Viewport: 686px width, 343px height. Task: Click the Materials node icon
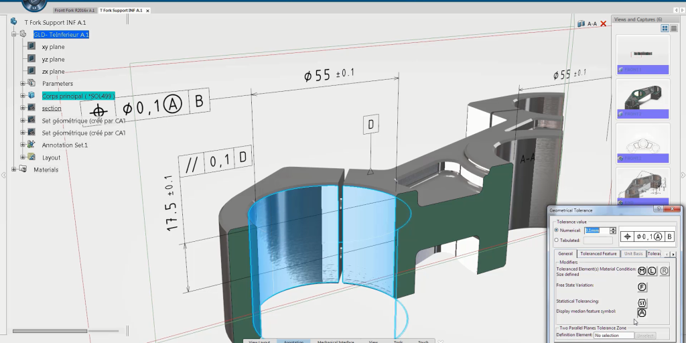click(23, 169)
